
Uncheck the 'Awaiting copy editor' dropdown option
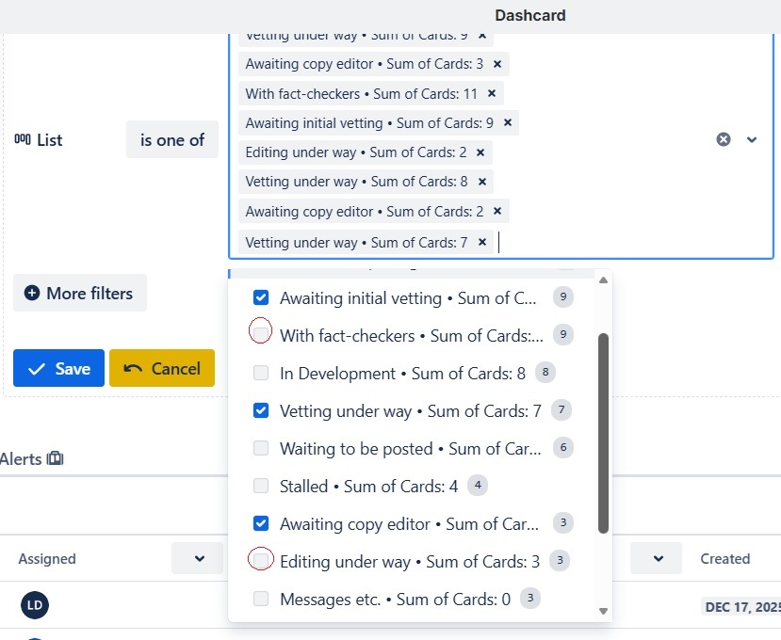pos(261,523)
